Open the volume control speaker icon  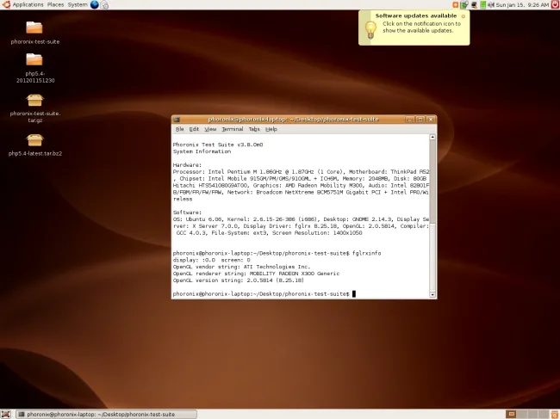[x=491, y=4]
